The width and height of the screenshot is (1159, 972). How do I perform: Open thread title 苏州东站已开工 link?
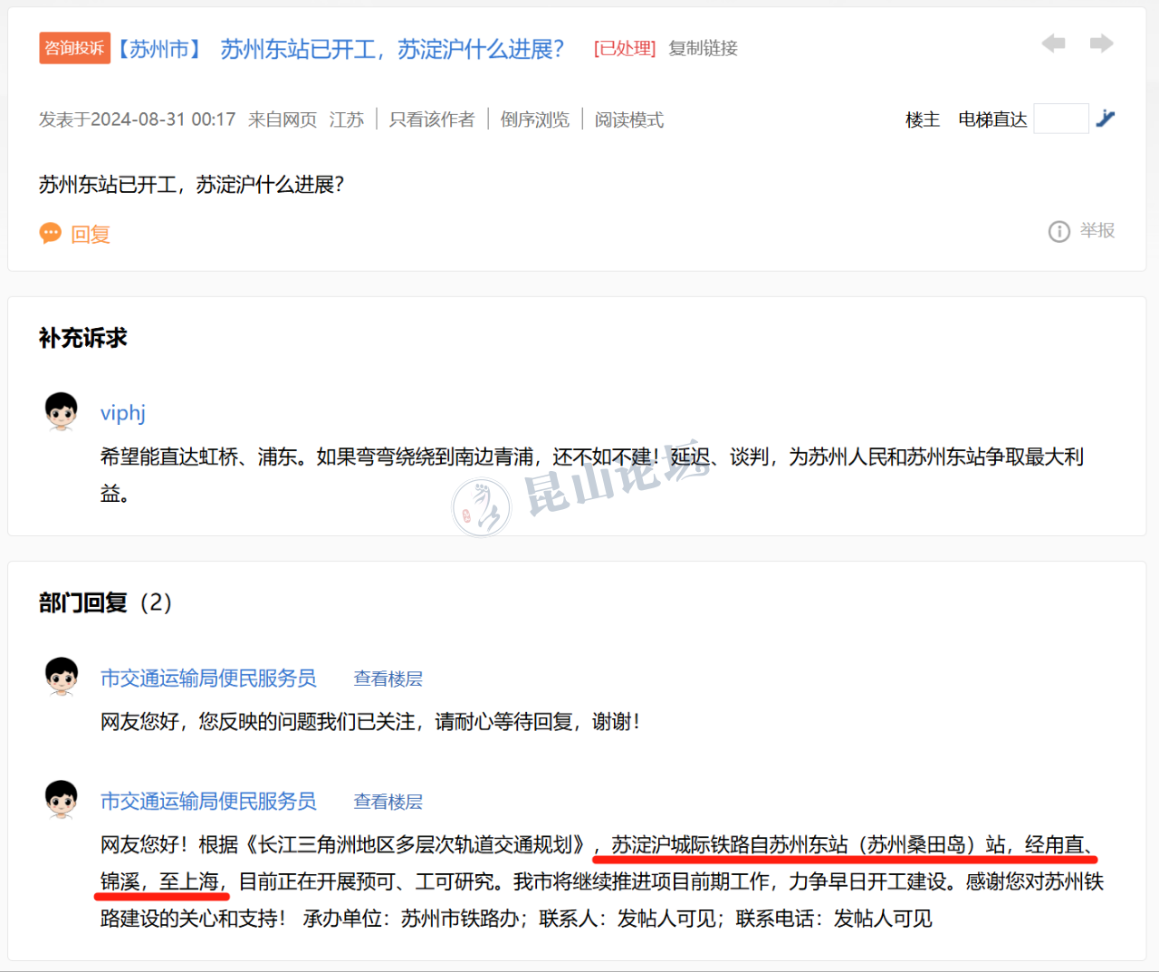[392, 49]
